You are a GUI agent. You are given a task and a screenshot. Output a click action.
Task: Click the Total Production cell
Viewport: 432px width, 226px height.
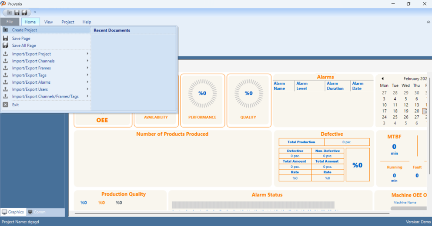point(301,142)
